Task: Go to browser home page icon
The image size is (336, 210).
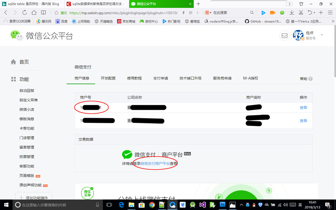Action: (x=34, y=13)
